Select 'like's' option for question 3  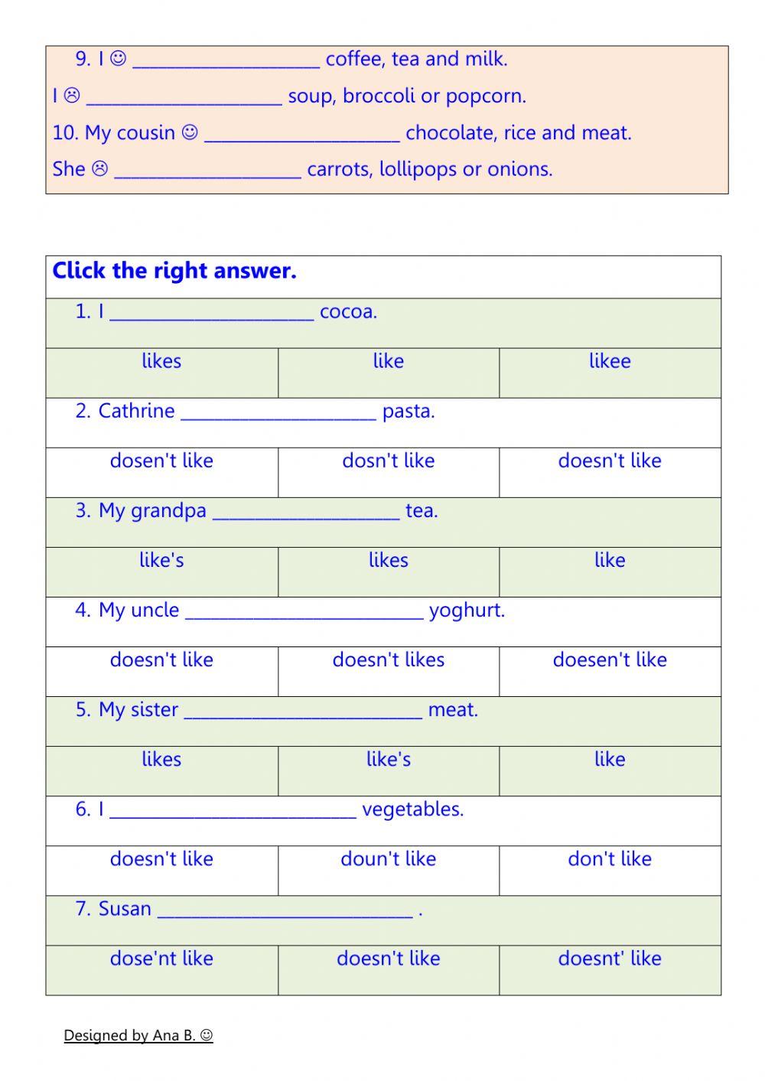(x=161, y=561)
